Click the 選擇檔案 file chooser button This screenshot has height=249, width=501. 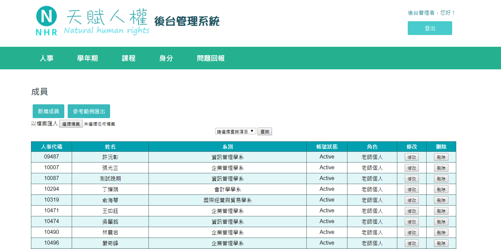pyautogui.click(x=71, y=124)
